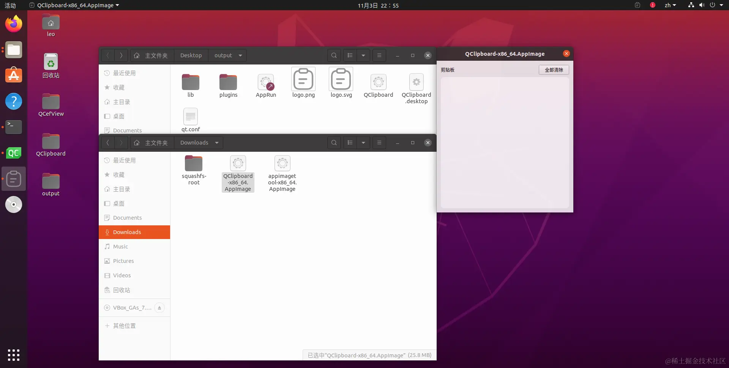Viewport: 729px width, 368px height.
Task: Expand the view options dropdown arrow
Action: tap(363, 55)
